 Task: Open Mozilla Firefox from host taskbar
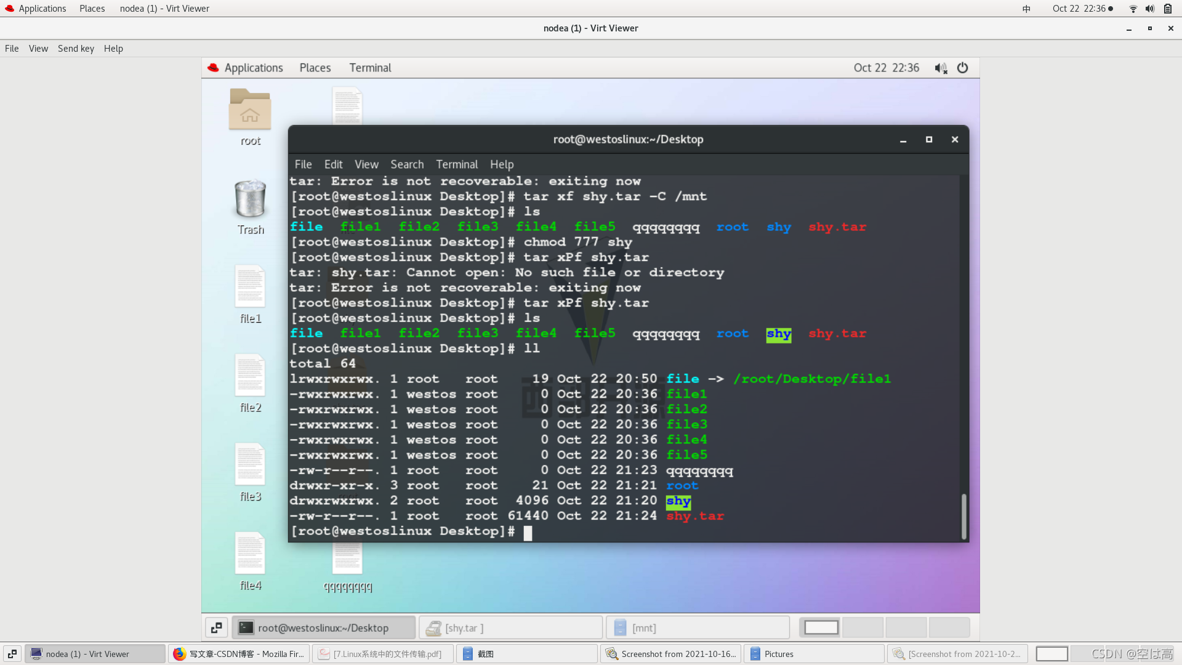[239, 654]
